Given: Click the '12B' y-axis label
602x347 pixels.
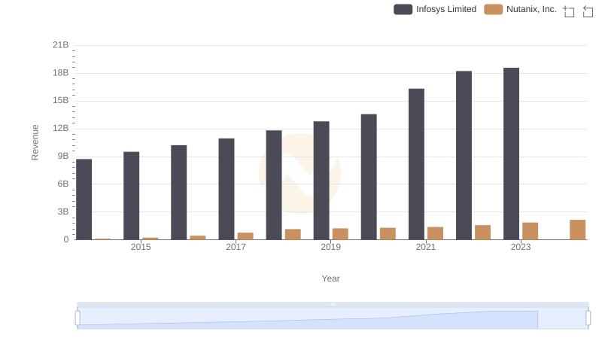Looking at the screenshot, I should coord(61,128).
